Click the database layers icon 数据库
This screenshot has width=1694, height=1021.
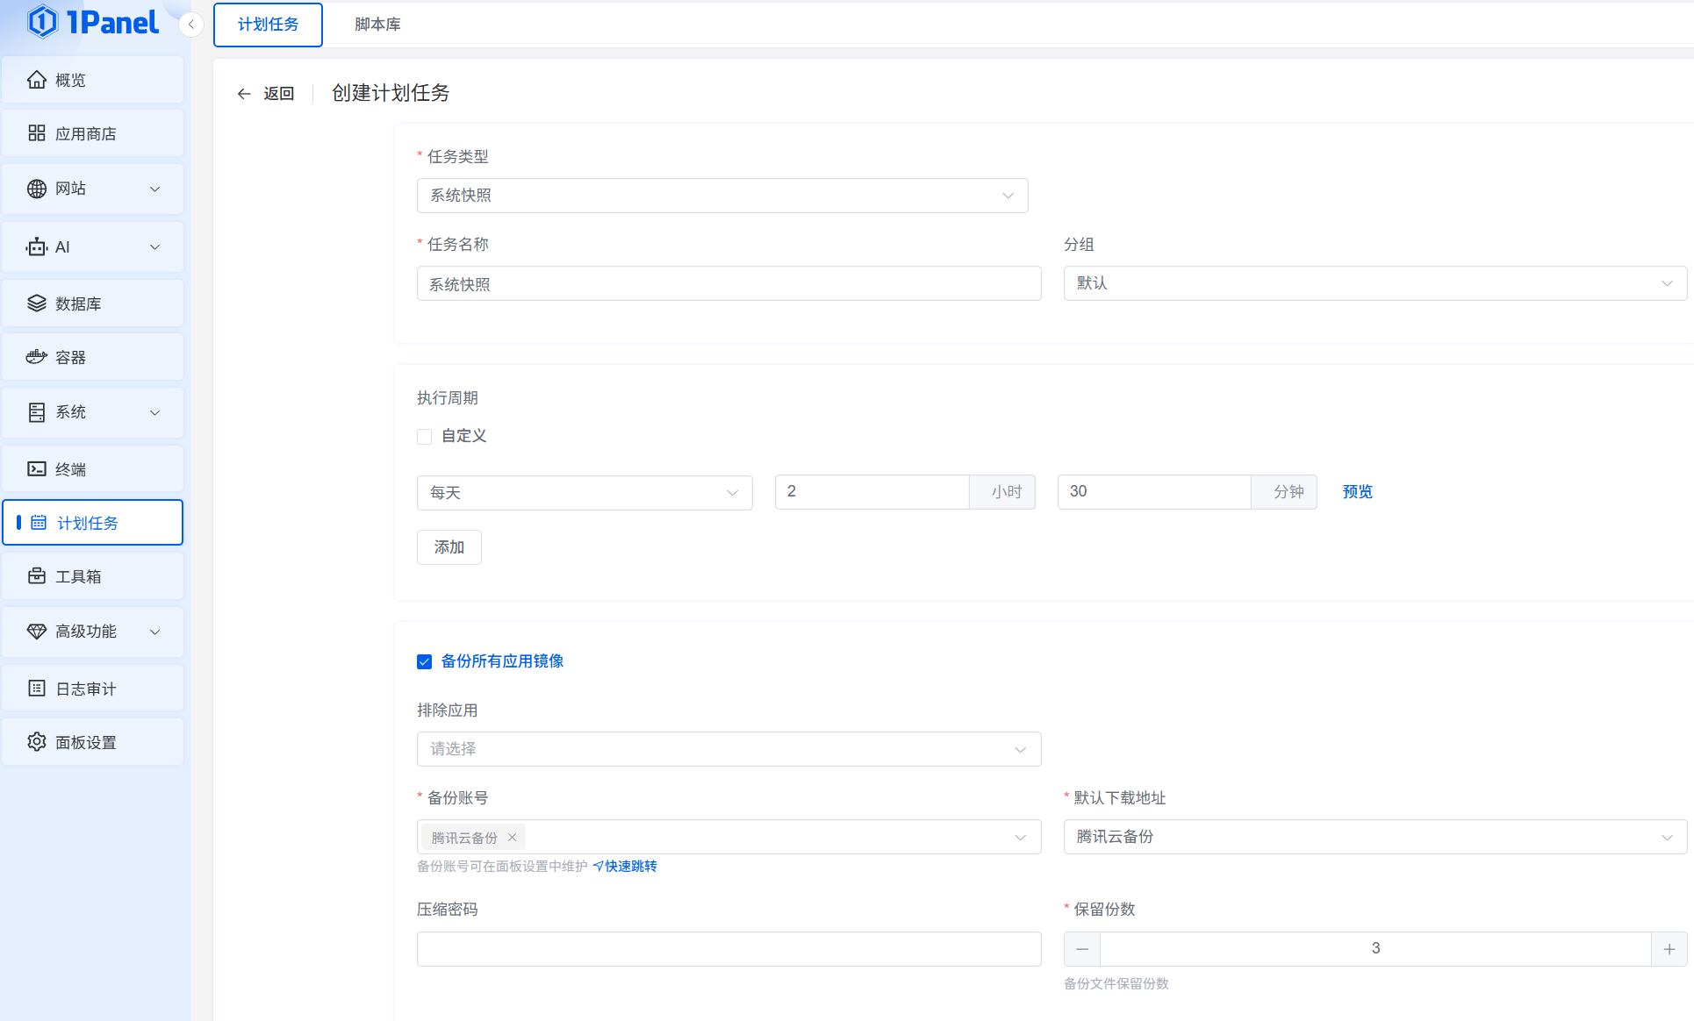tap(36, 303)
